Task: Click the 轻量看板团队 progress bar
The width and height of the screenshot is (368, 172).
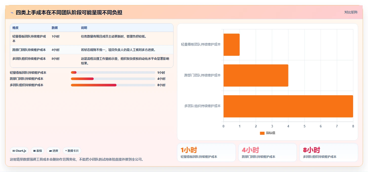Action: click(113, 72)
